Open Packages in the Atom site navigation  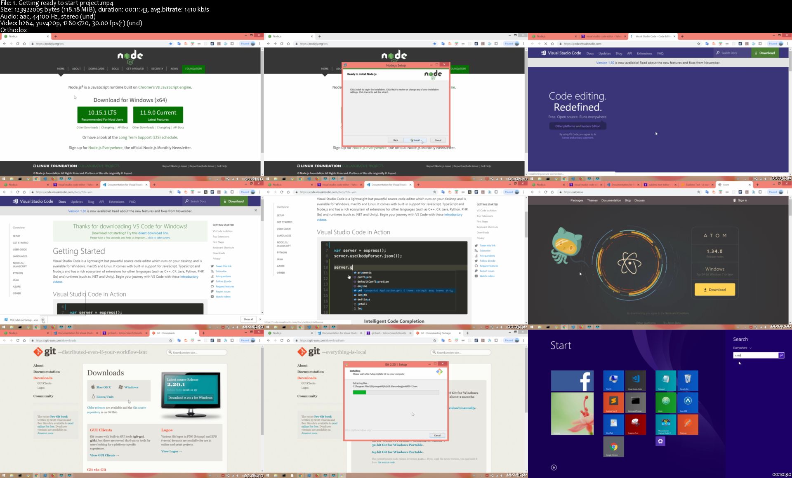577,201
